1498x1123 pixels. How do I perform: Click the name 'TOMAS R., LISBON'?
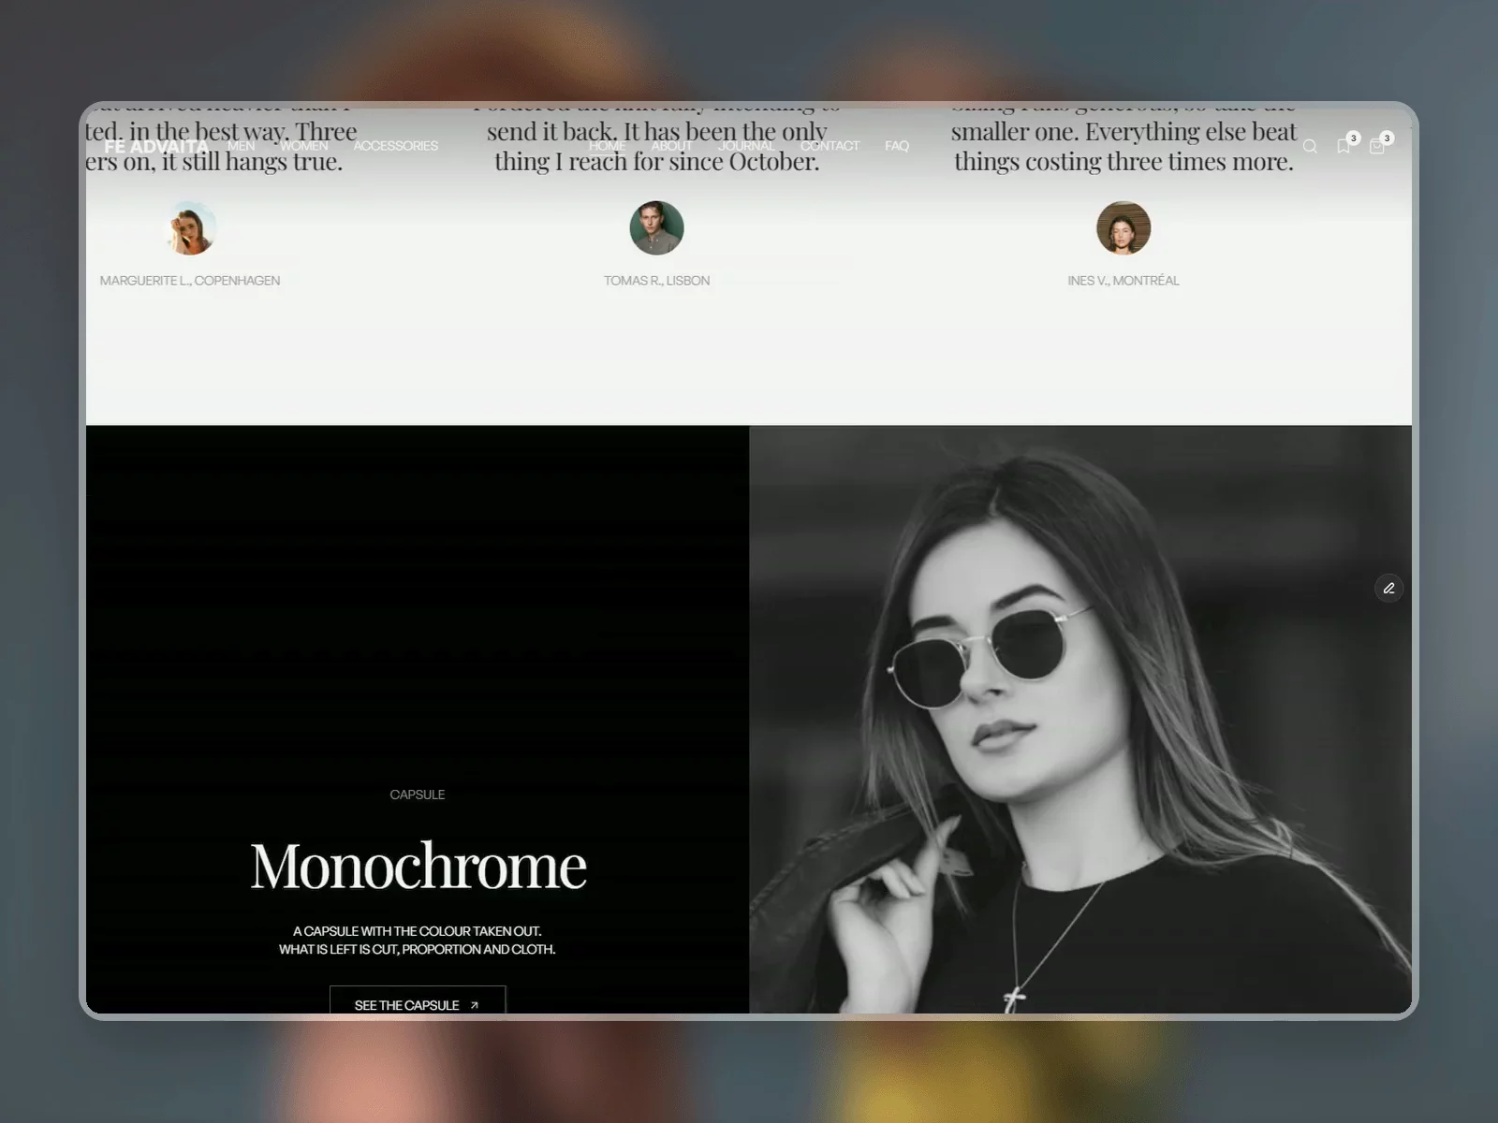(656, 281)
